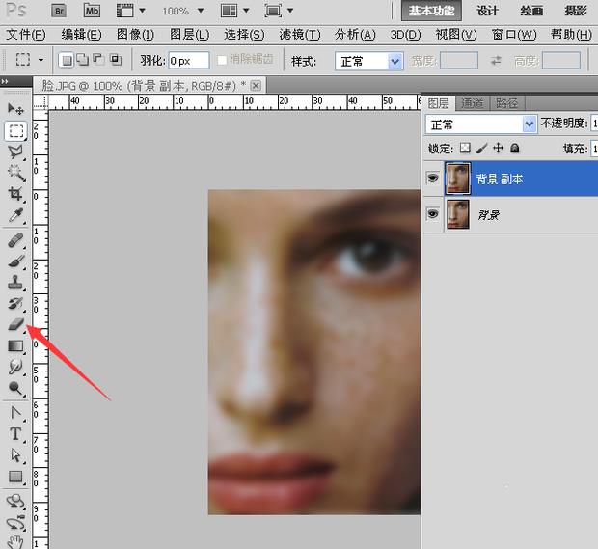Image resolution: width=598 pixels, height=549 pixels.
Task: Switch to the 通道 panel tab
Action: click(x=472, y=103)
